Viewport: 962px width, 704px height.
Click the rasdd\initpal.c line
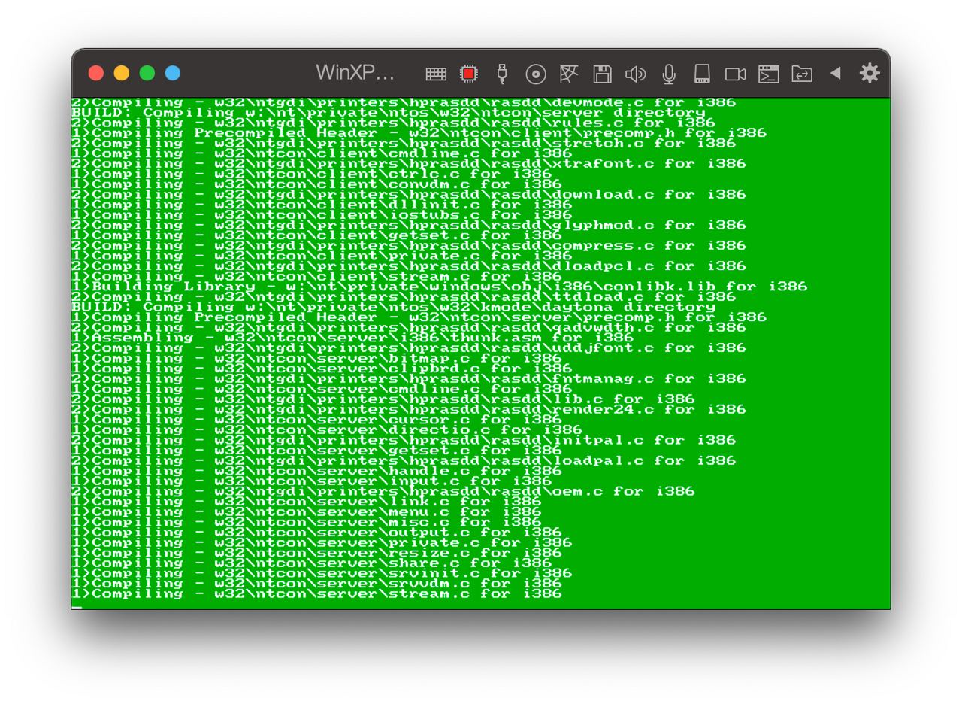404,440
